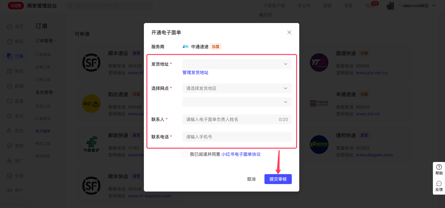Go to 商品 in sidebar

click(16, 41)
